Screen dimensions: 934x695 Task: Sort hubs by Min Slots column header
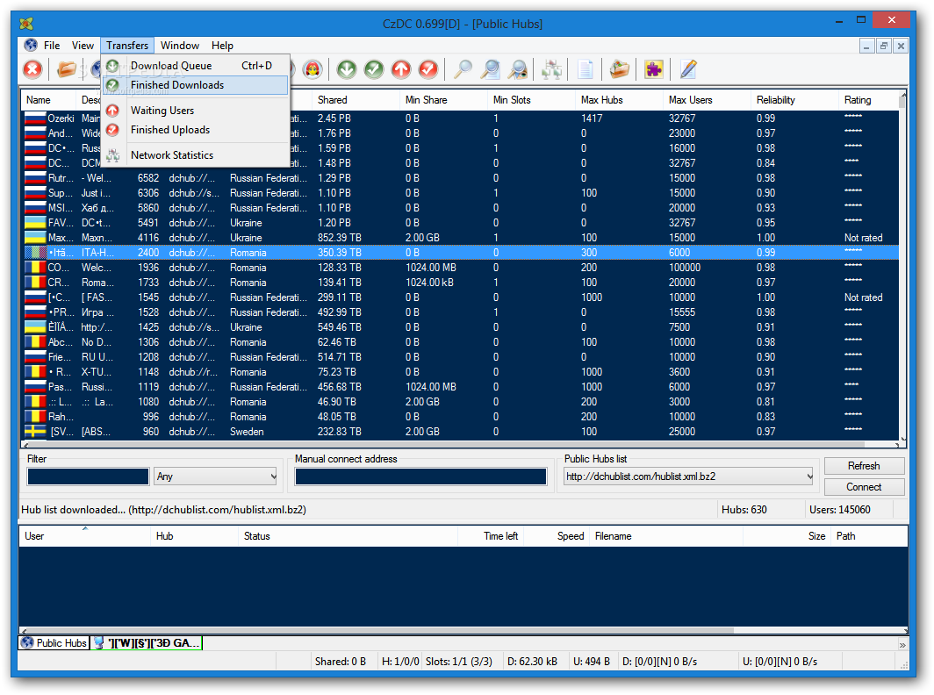point(531,100)
